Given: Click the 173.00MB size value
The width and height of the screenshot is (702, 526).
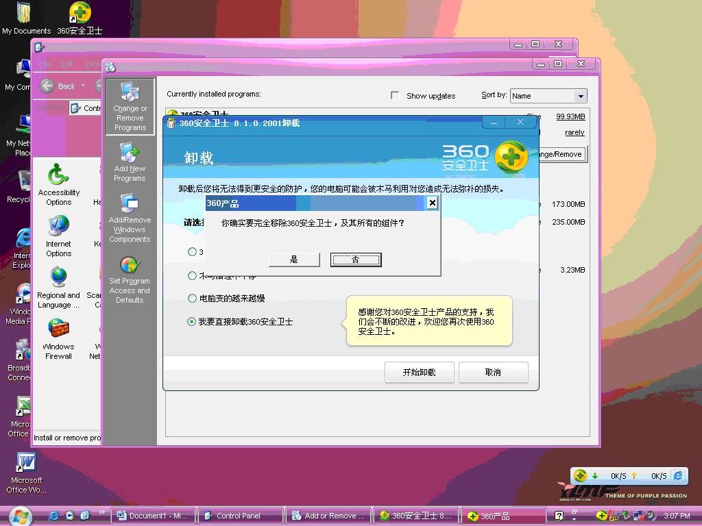Looking at the screenshot, I should (x=568, y=204).
